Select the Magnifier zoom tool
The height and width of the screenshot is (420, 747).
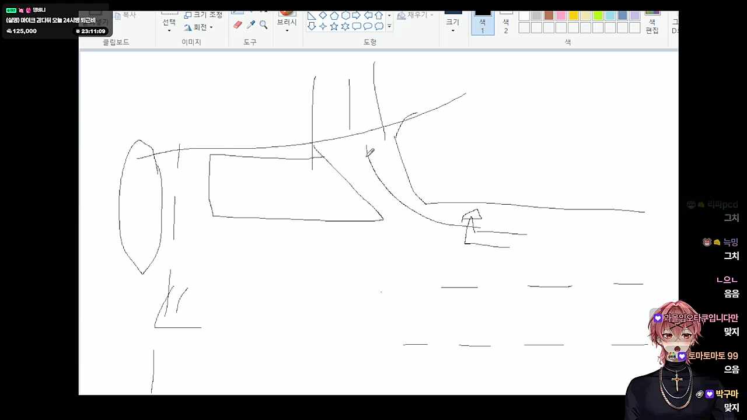tap(264, 25)
